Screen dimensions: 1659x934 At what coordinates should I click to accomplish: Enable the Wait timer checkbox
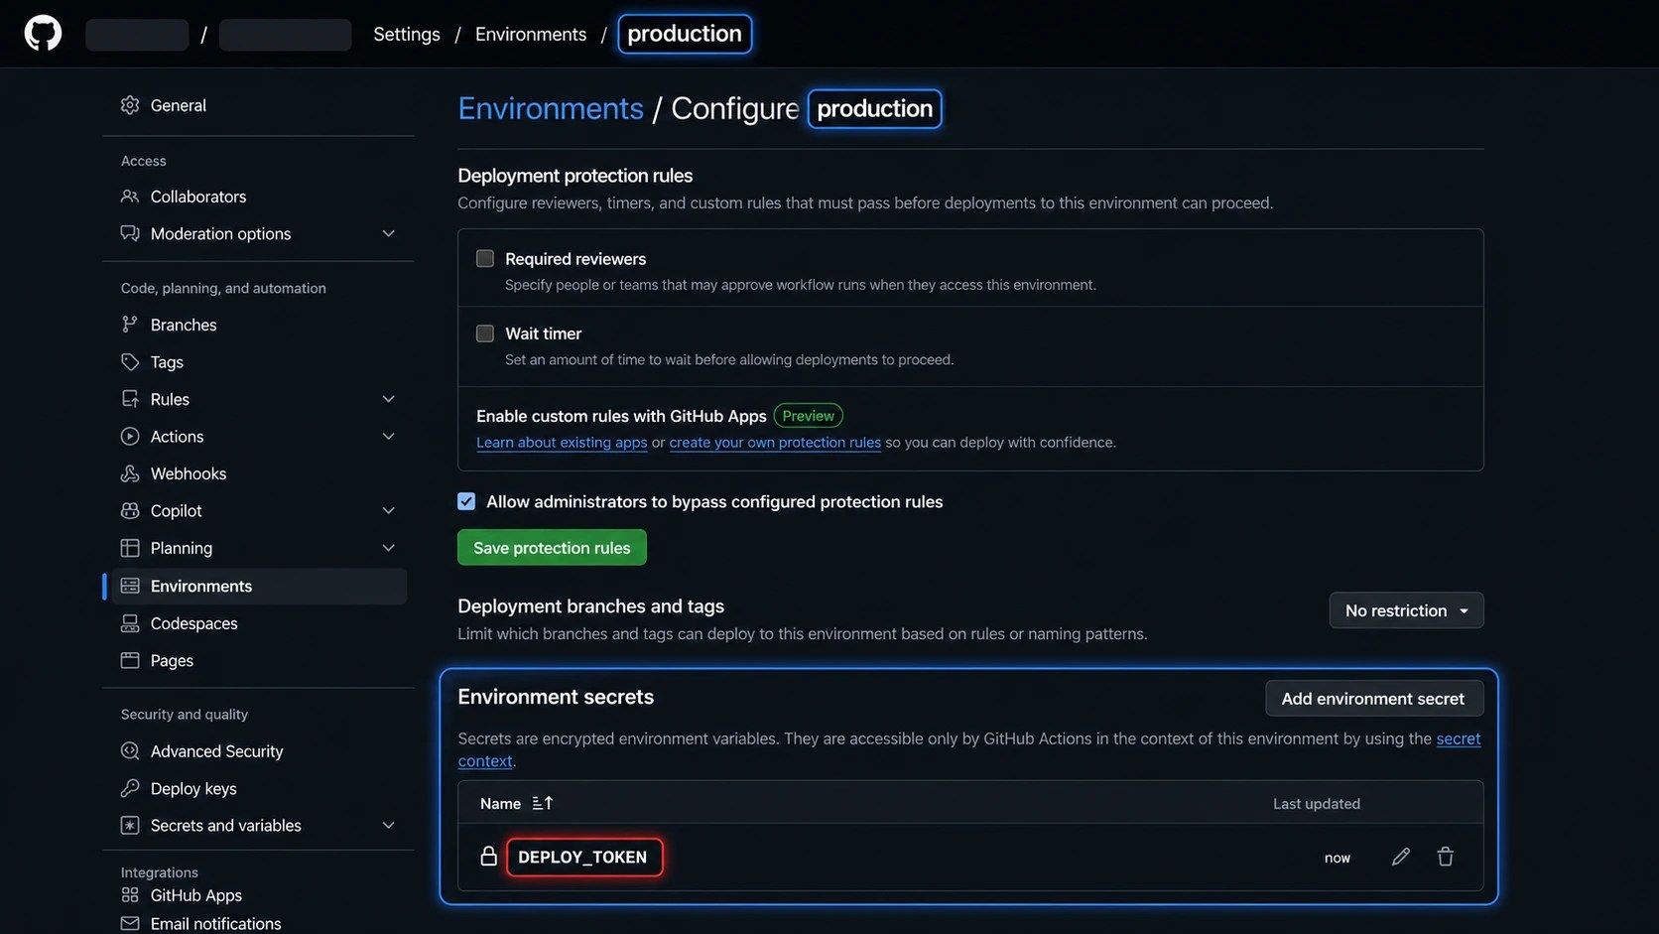[x=485, y=334]
